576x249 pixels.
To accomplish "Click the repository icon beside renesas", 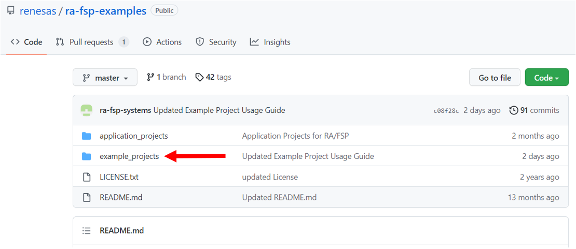I will coord(10,11).
